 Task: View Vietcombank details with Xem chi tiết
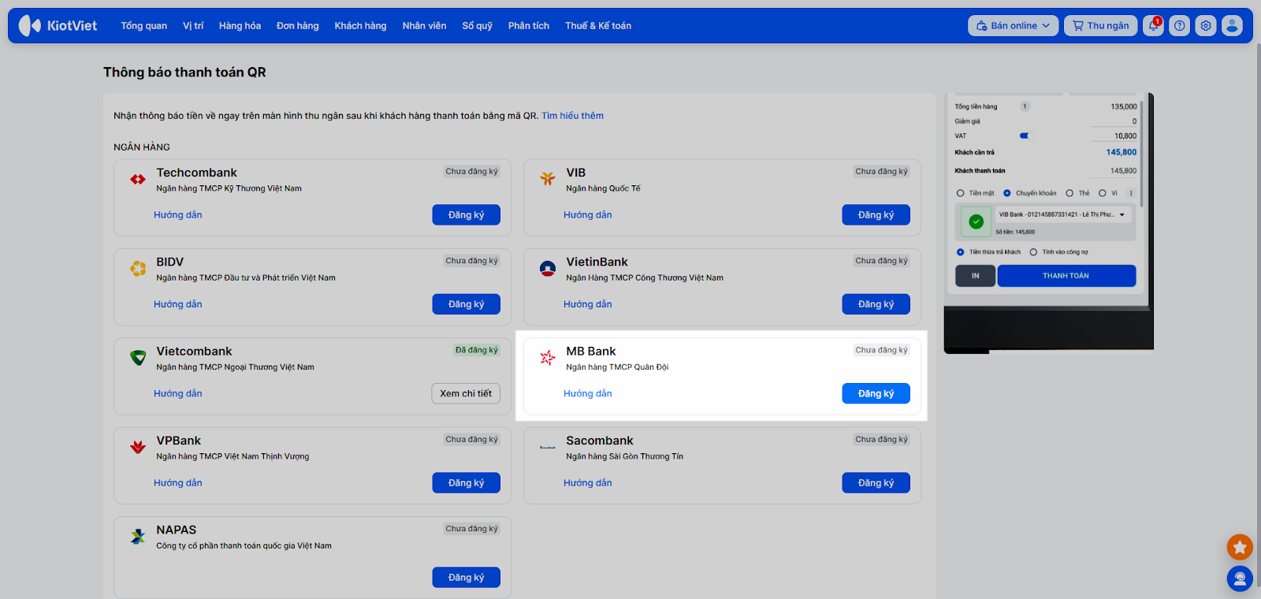pos(466,393)
